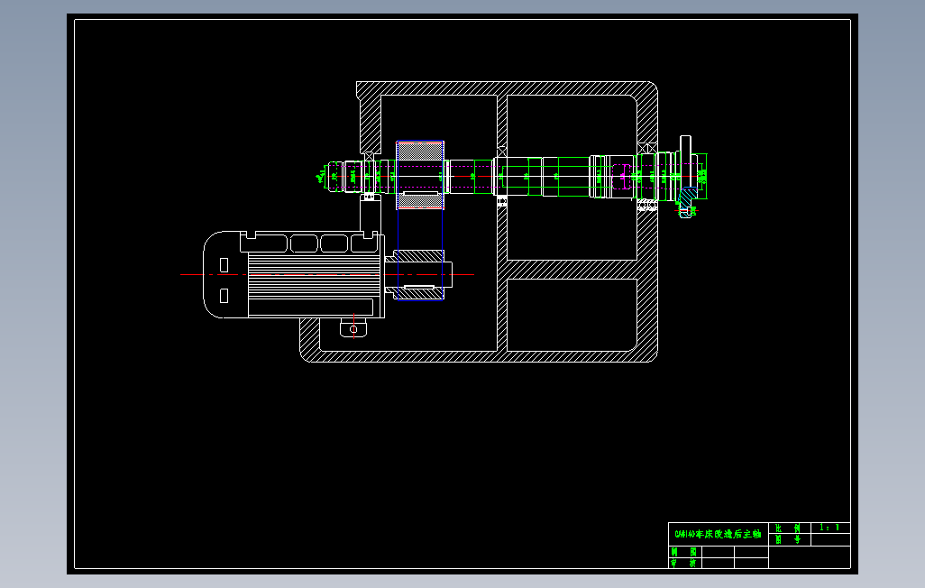Select the 1:1 scale value in title block
Image resolution: width=925 pixels, height=588 pixels.
point(829,528)
